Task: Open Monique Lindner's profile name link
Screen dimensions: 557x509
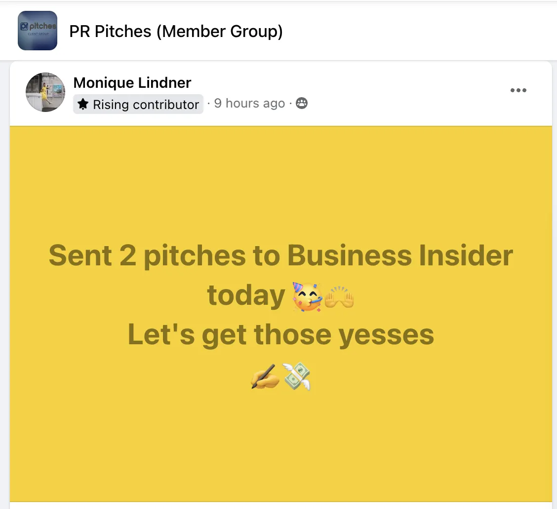Action: tap(132, 83)
